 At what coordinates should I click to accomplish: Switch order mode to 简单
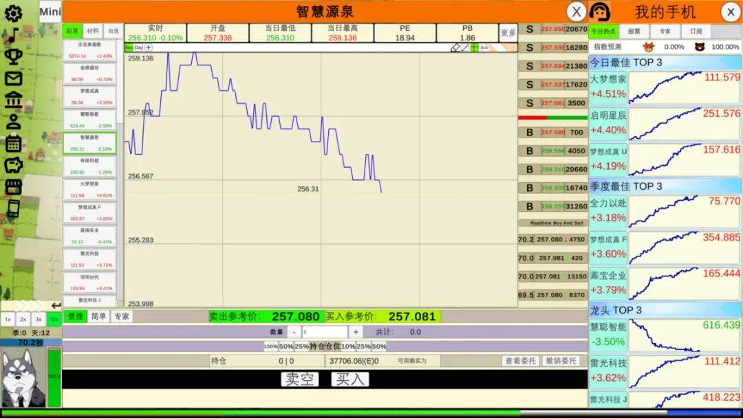click(98, 316)
